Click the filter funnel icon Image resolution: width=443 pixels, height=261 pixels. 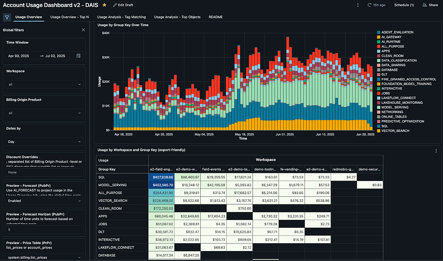click(x=7, y=17)
